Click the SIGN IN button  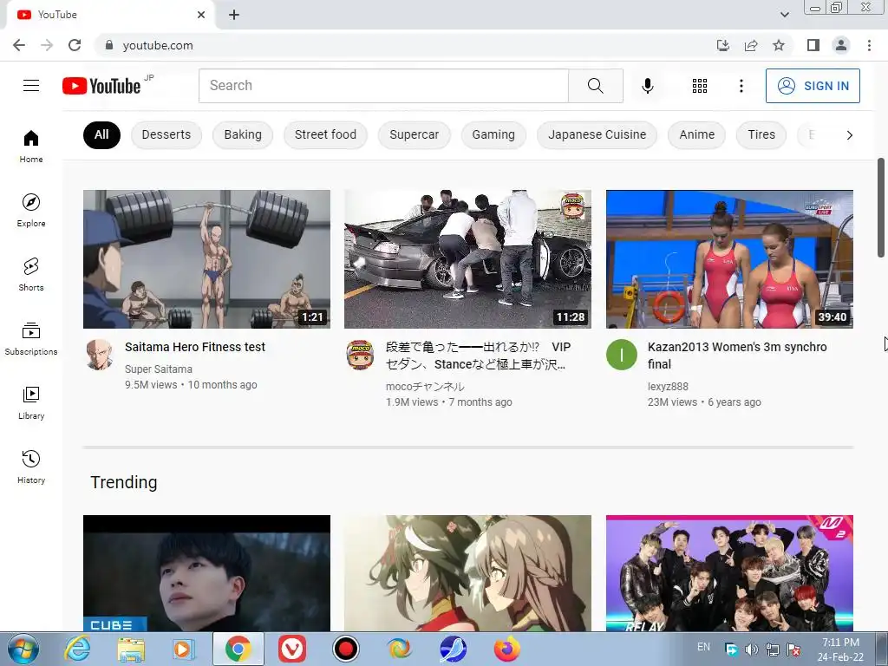(x=813, y=86)
